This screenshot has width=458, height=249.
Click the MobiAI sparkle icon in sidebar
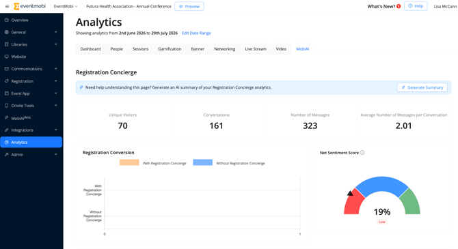click(6, 118)
